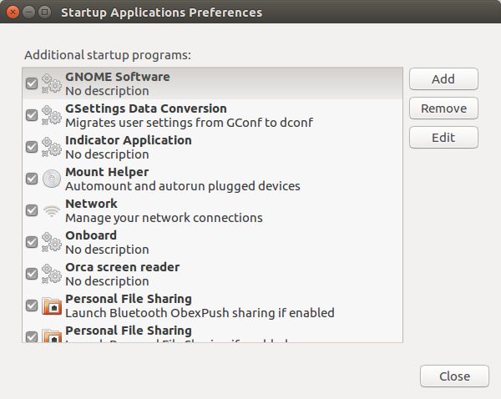Click the Mount Helper disc icon
This screenshot has width=501, height=399.
click(x=52, y=179)
